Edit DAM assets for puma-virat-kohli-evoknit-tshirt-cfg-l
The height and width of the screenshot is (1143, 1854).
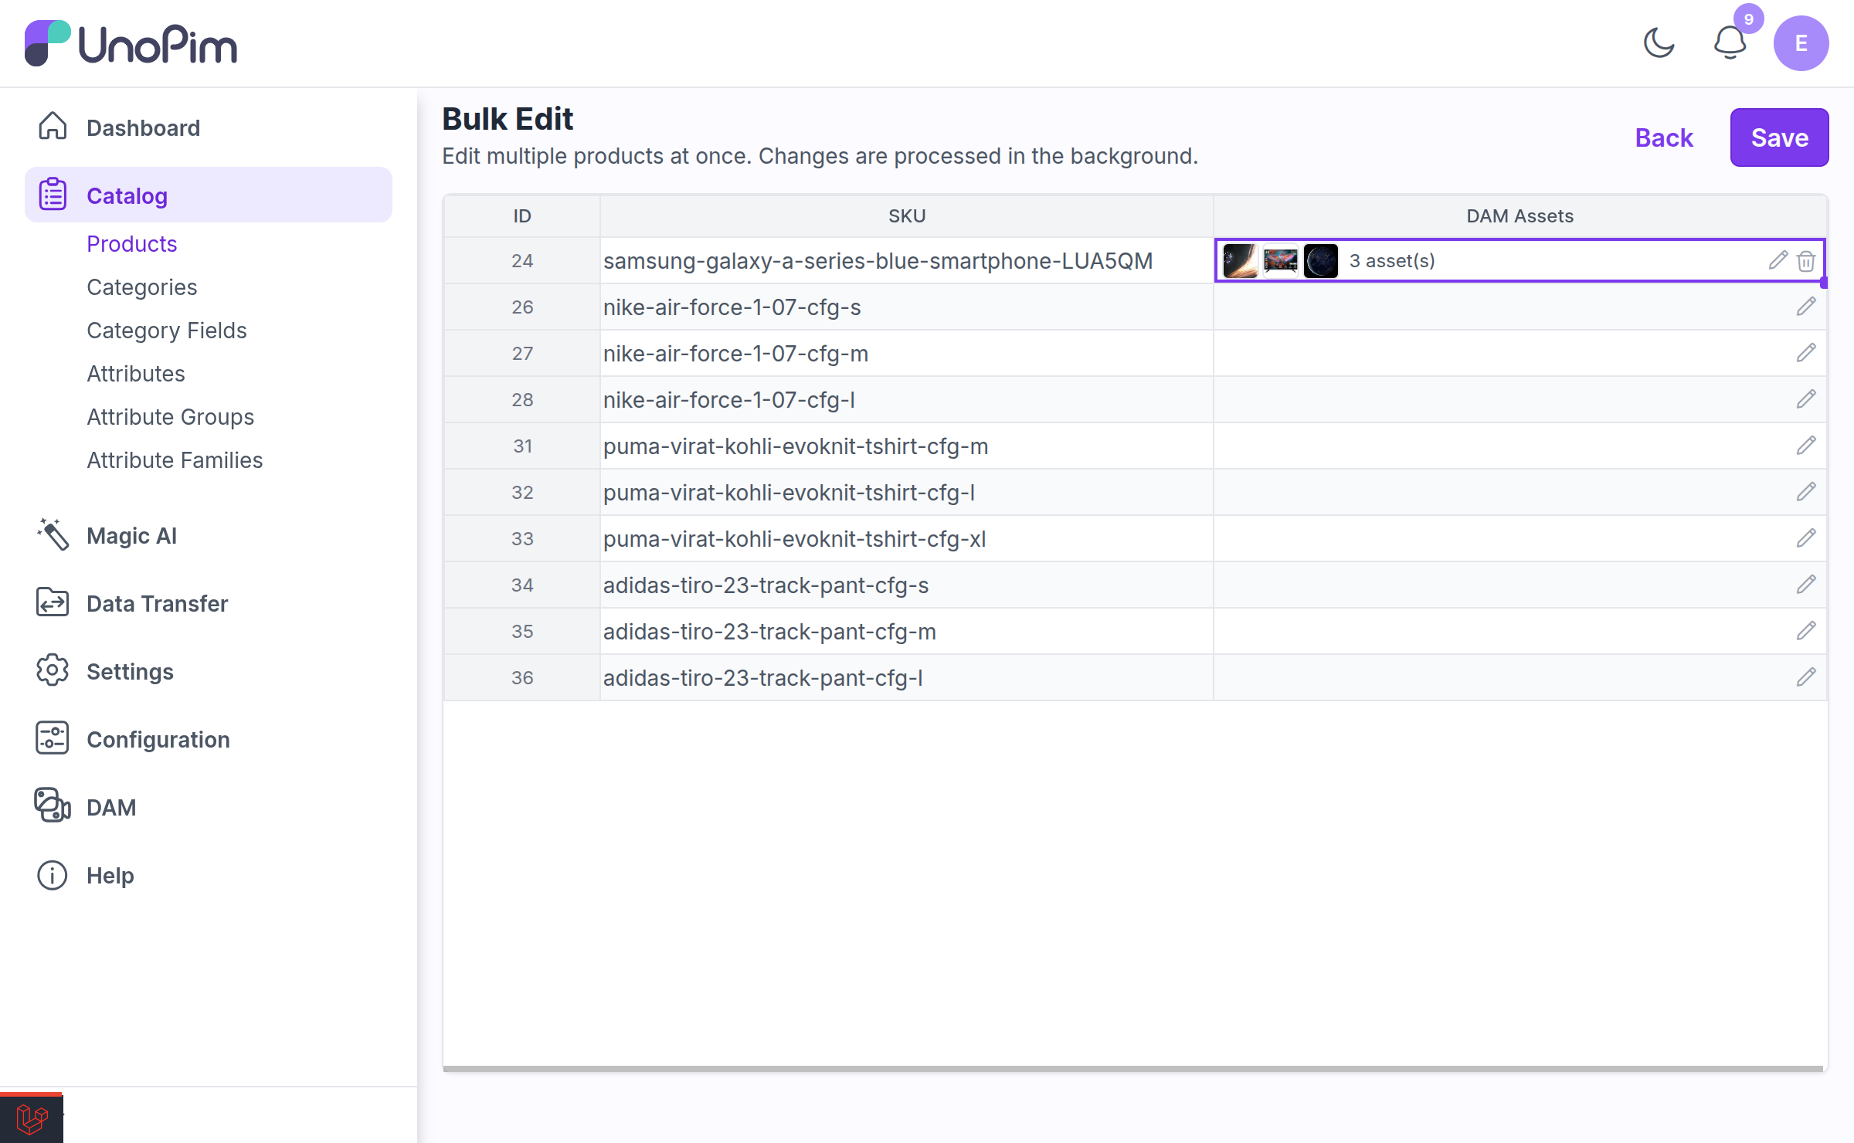[x=1806, y=492]
